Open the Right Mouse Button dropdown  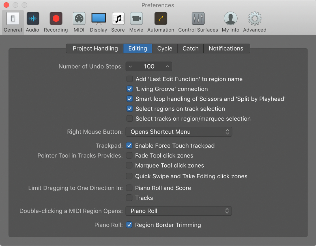(x=179, y=132)
